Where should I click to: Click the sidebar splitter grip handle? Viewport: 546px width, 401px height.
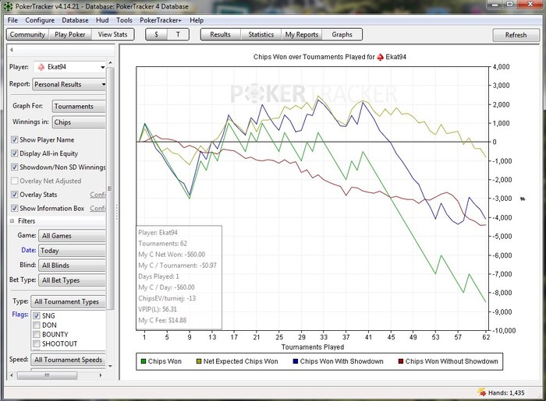coord(117,212)
